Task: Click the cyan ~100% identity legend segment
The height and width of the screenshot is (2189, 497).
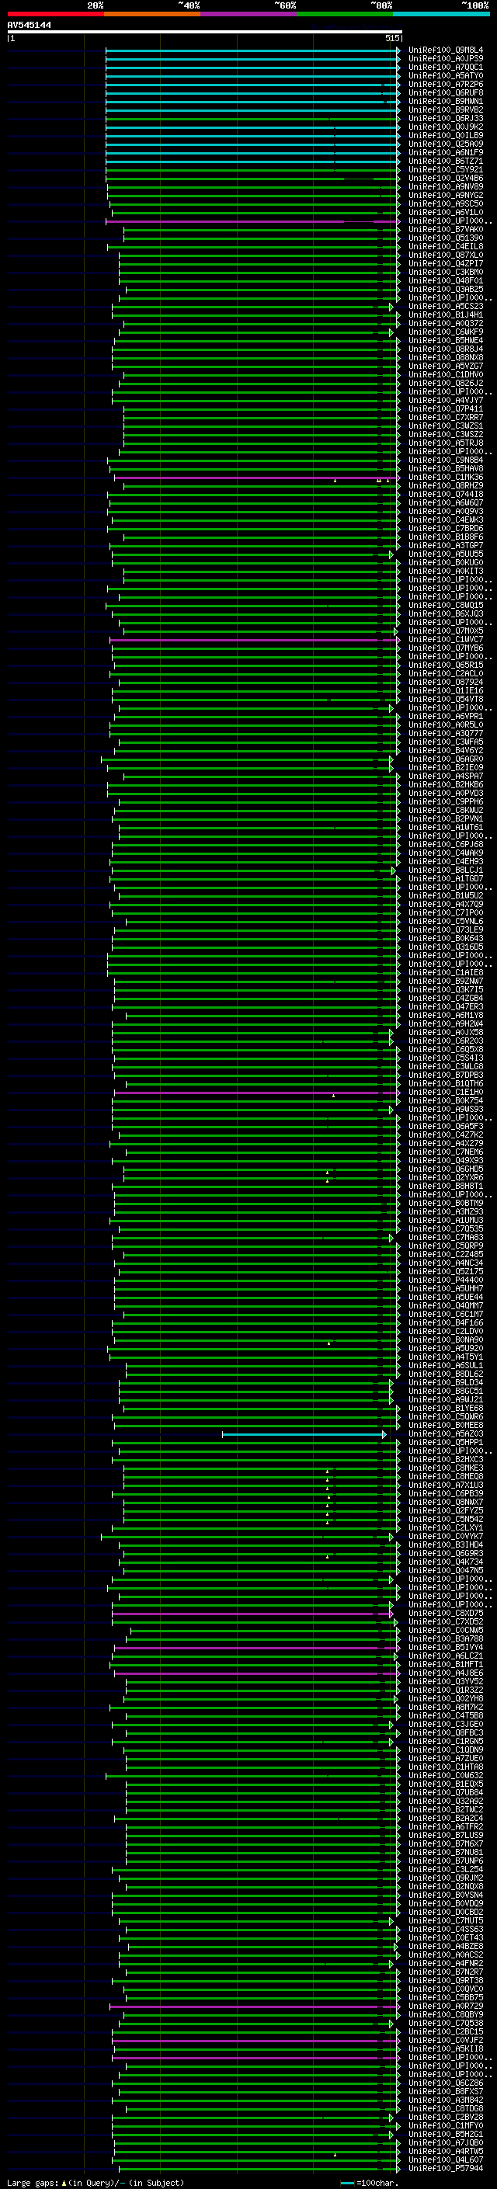Action: (x=441, y=14)
